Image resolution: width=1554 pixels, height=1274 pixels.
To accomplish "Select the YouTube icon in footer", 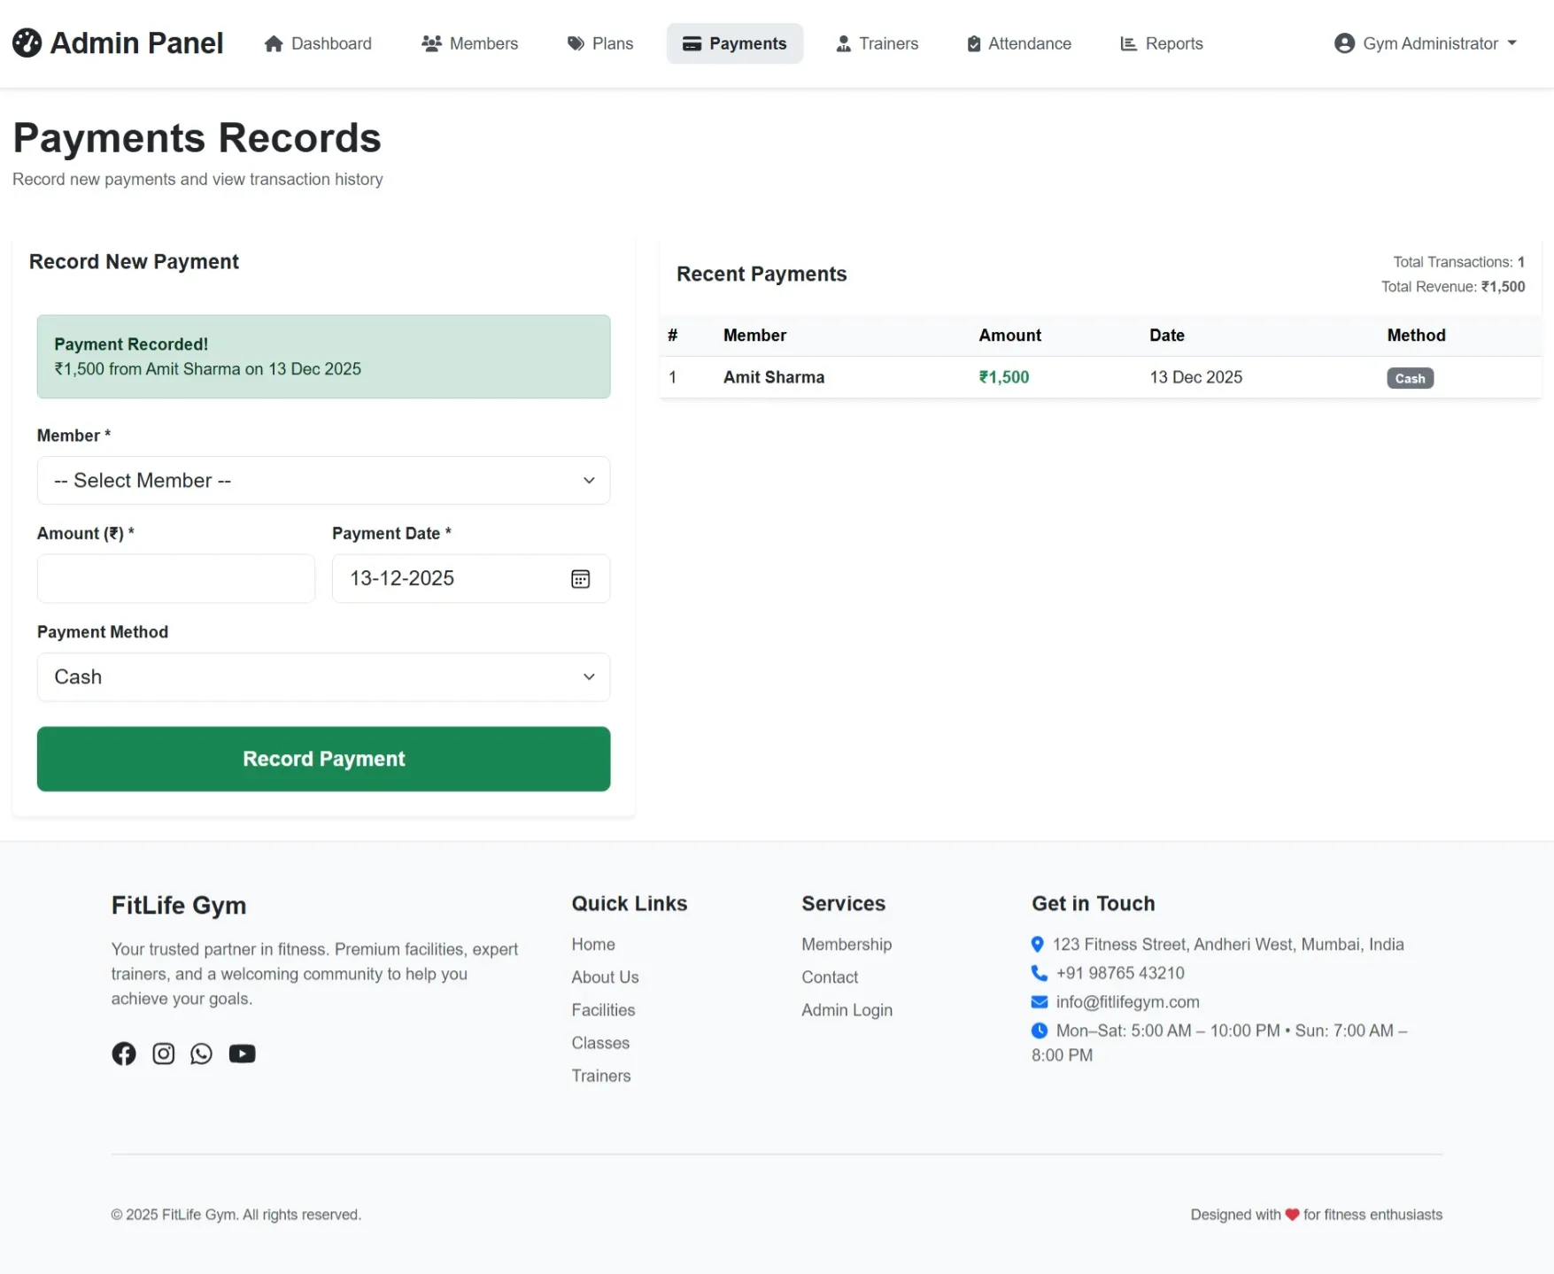I will point(242,1054).
